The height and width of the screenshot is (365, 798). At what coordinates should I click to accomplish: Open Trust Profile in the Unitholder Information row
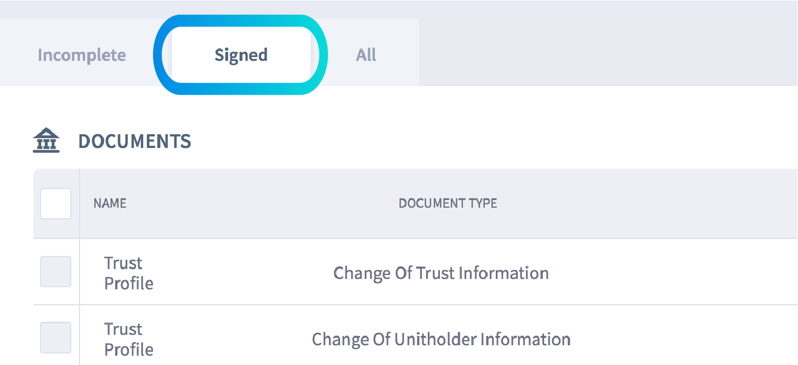pos(128,339)
